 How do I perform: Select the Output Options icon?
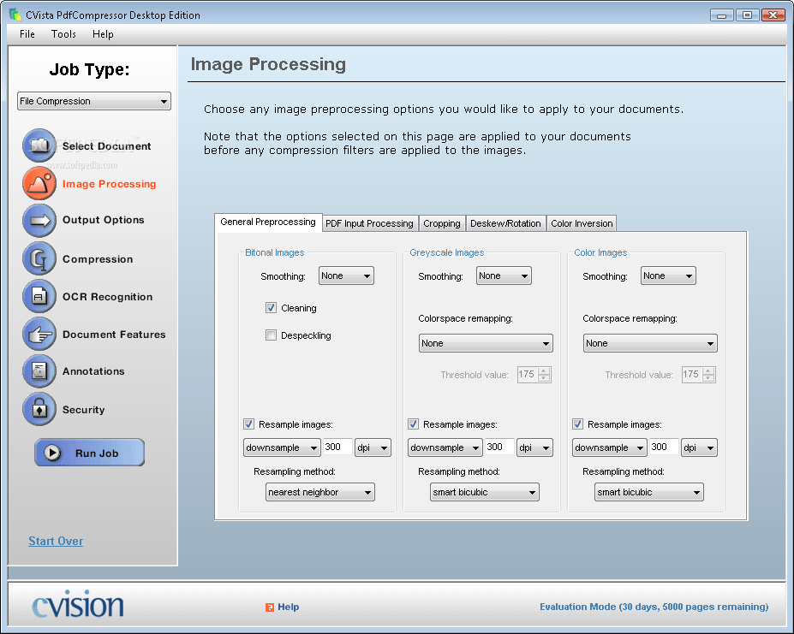[39, 221]
